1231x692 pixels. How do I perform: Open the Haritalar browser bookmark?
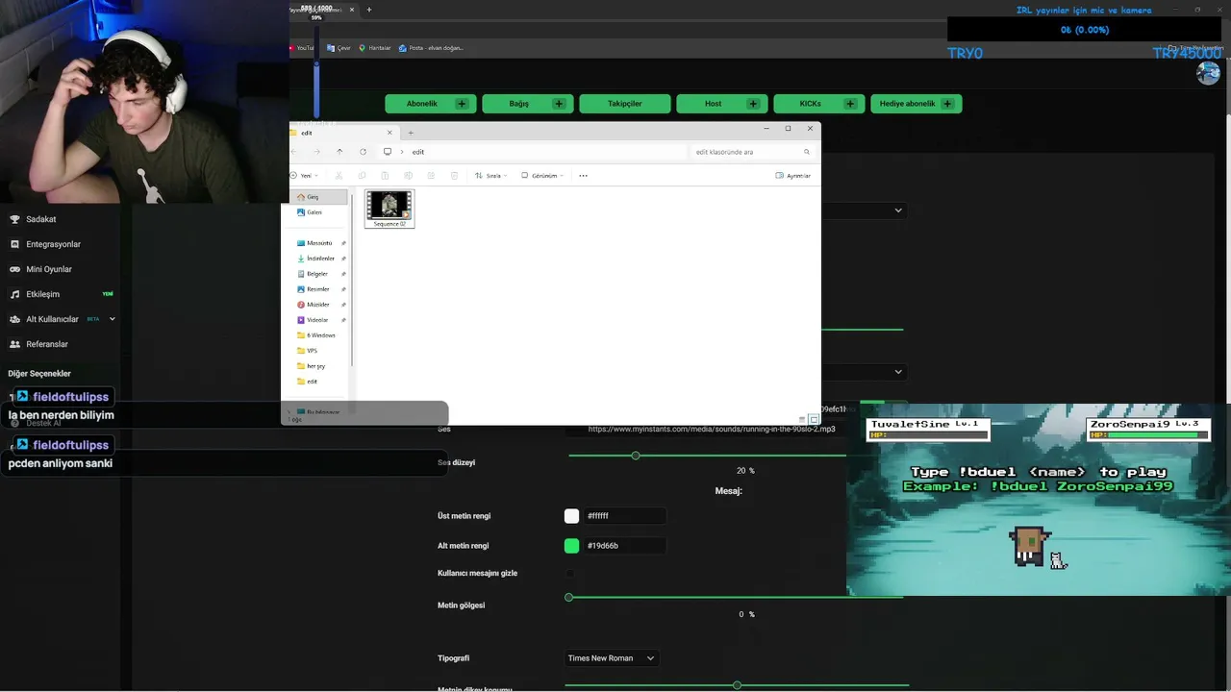coord(375,48)
